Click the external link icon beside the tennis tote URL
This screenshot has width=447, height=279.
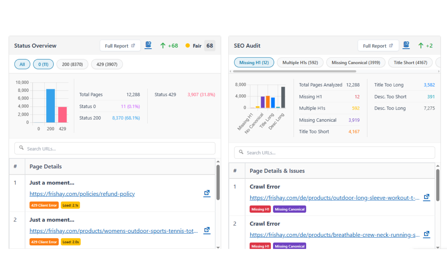pyautogui.click(x=207, y=230)
